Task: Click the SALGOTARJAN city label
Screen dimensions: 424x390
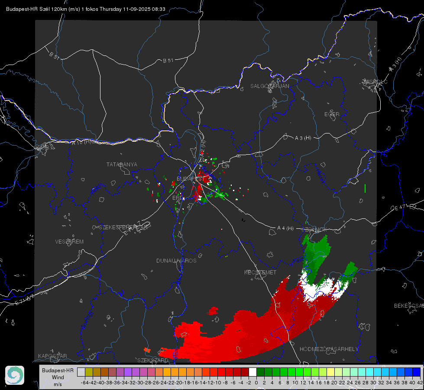Action: pyautogui.click(x=269, y=86)
